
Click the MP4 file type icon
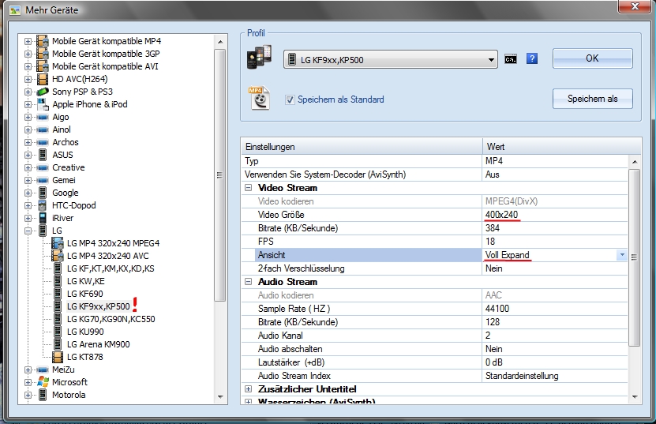click(260, 99)
